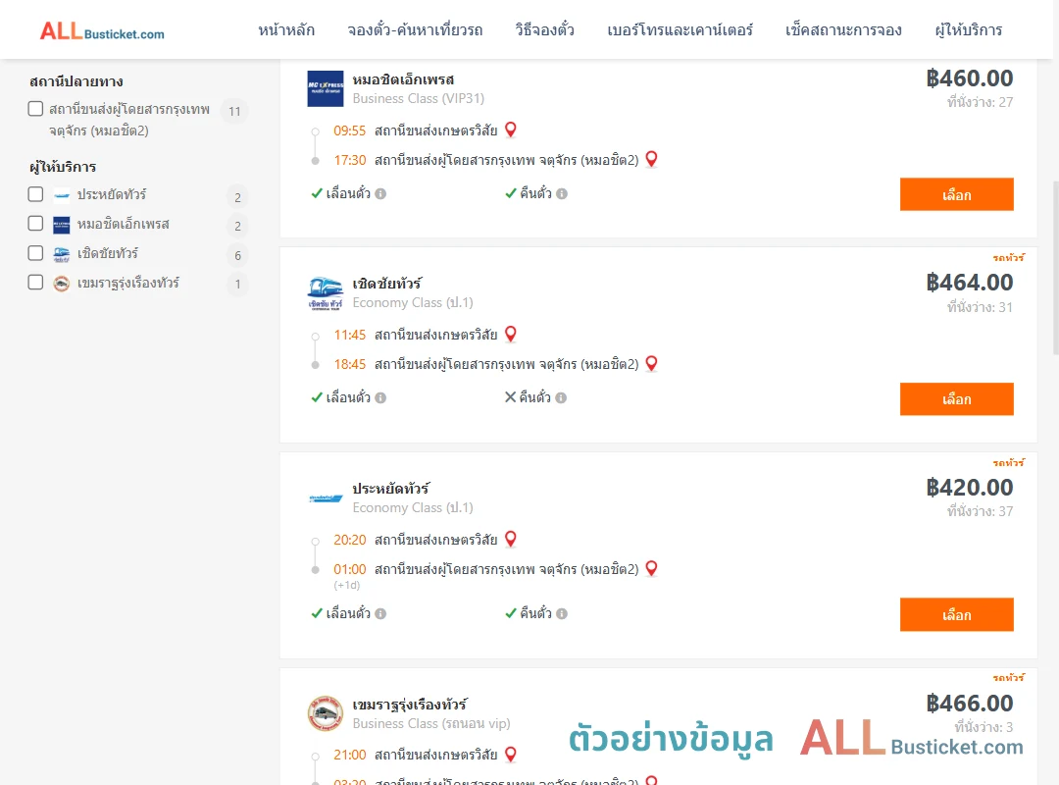Open the ผู้ให้บริการ menu item
Image resolution: width=1059 pixels, height=785 pixels.
[968, 30]
